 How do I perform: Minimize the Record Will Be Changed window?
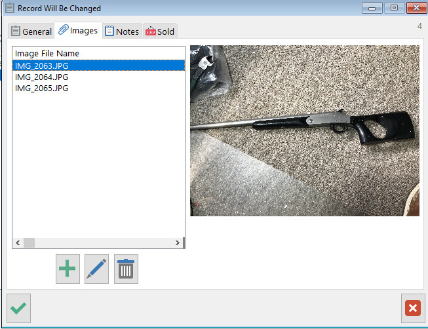point(372,8)
